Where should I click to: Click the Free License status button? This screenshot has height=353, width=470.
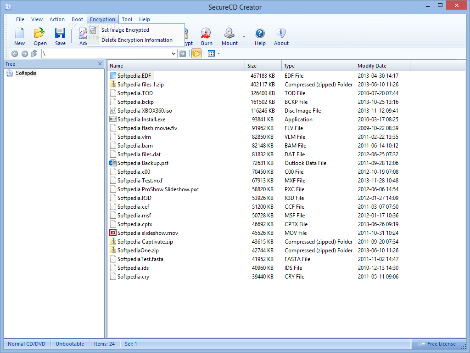click(437, 344)
